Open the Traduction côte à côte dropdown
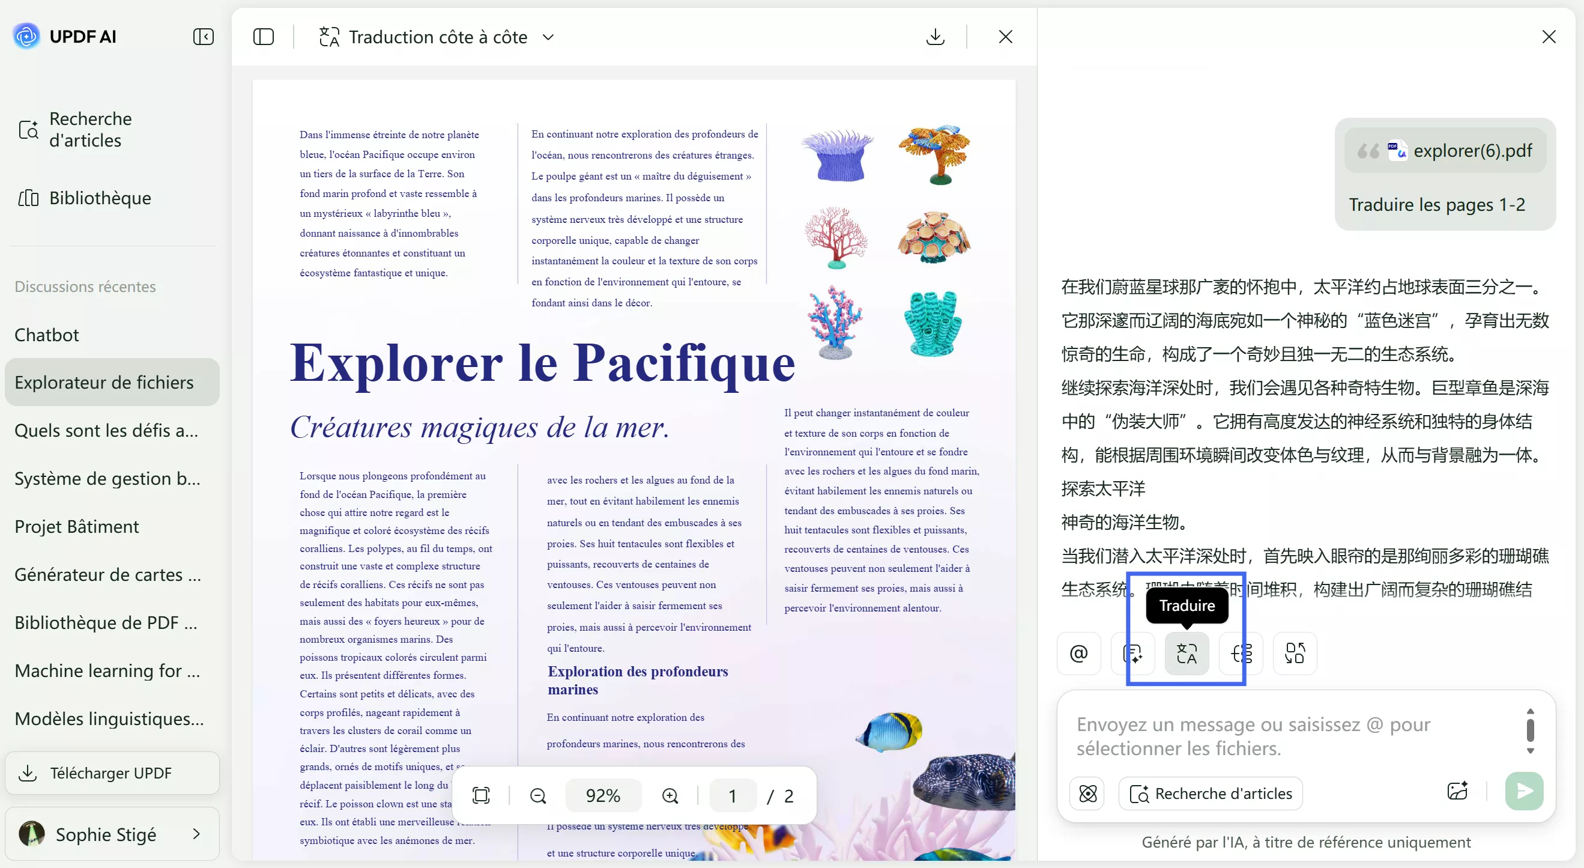This screenshot has width=1584, height=868. click(x=548, y=37)
